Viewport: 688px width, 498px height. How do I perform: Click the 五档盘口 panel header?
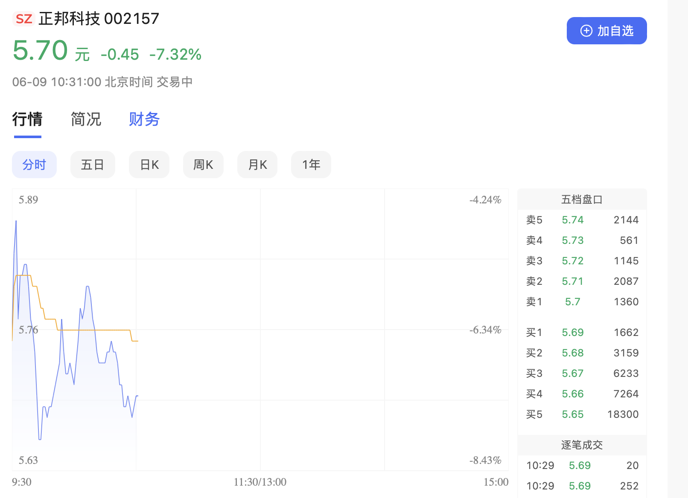click(582, 200)
